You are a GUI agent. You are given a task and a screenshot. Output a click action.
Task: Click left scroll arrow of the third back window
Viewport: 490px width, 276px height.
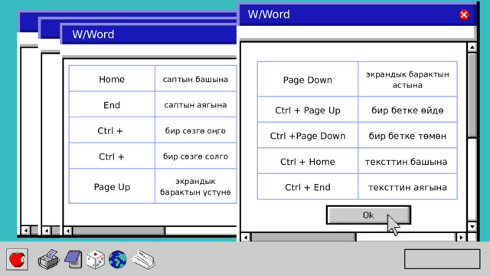pos(68,231)
